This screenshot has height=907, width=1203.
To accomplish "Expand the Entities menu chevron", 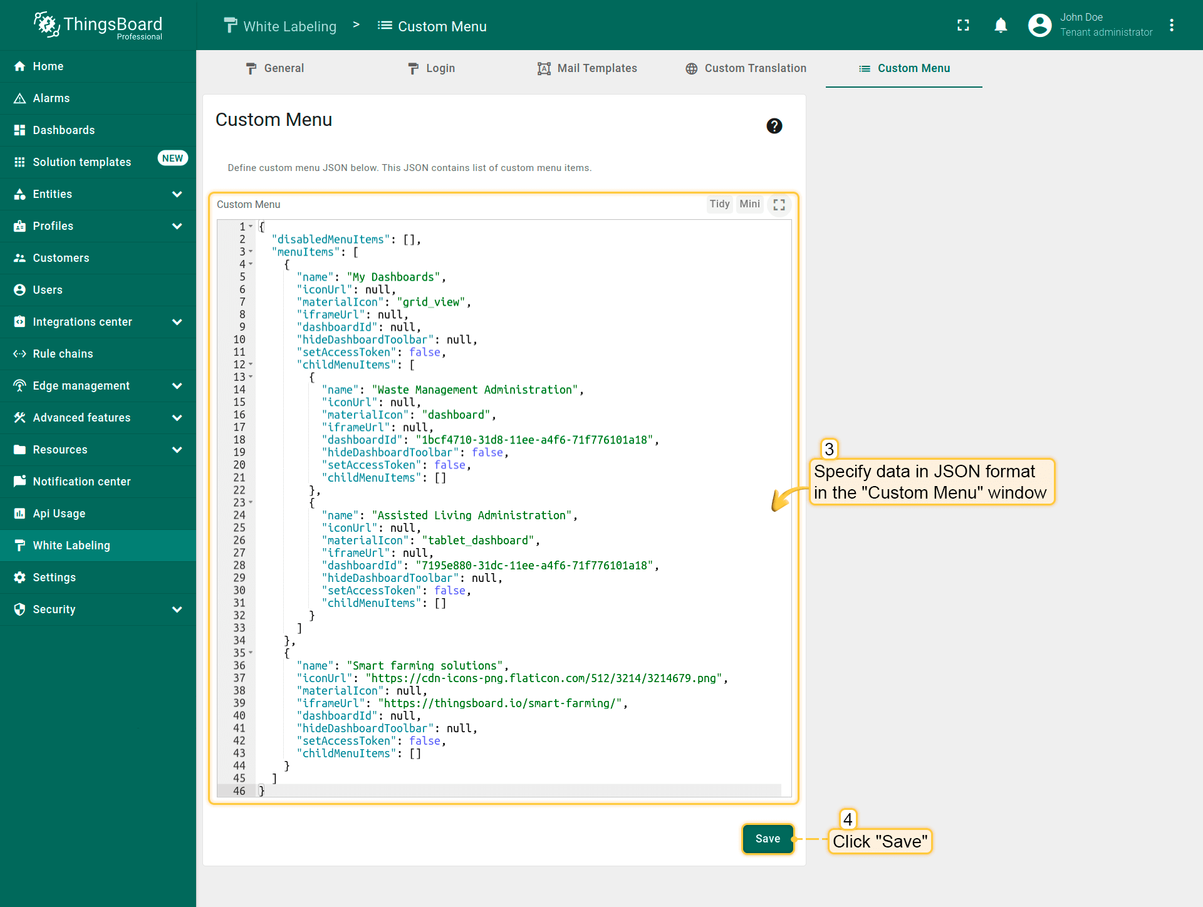I will pyautogui.click(x=177, y=194).
